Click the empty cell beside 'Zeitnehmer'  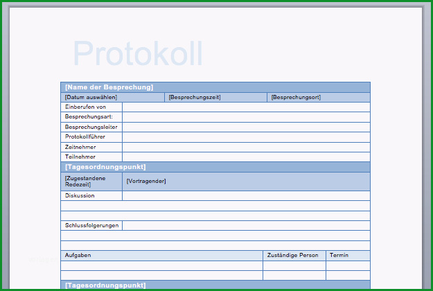tap(246, 147)
